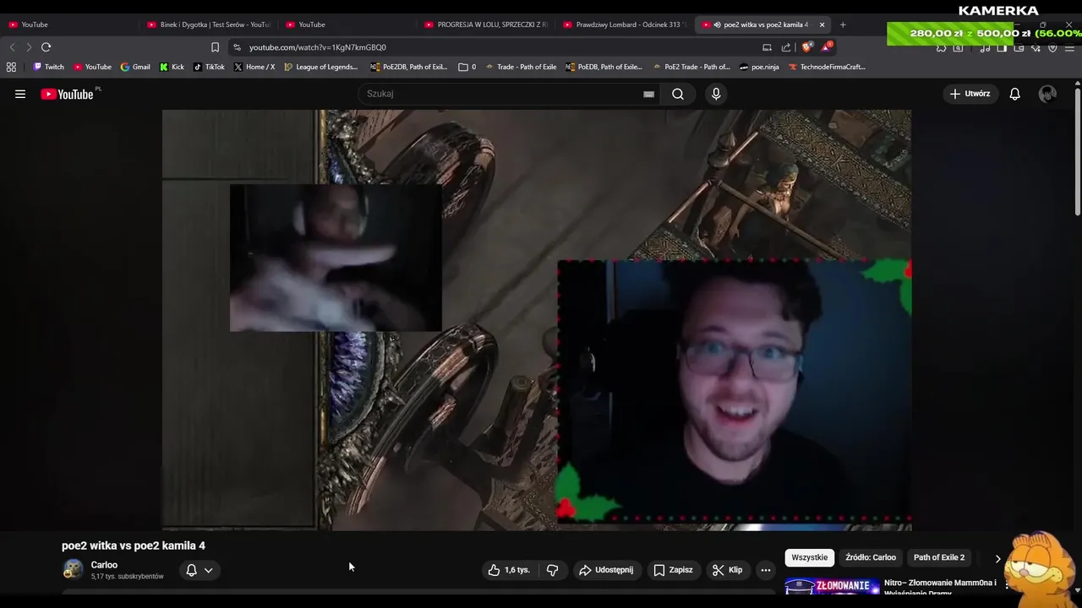Viewport: 1082px width, 608px height.
Task: Bookmark this page icon in address bar
Action: pyautogui.click(x=215, y=47)
